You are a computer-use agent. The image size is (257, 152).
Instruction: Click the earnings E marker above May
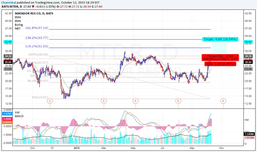click(136, 101)
